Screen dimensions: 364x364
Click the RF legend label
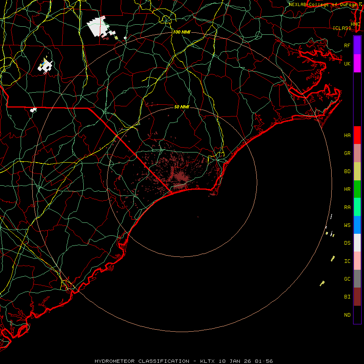[x=347, y=45]
